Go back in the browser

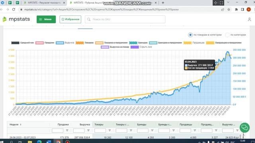2,10
